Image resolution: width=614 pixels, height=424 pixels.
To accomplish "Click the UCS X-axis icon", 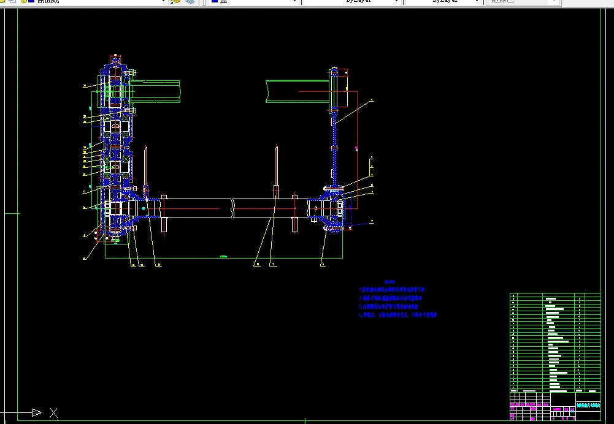I will click(x=36, y=412).
